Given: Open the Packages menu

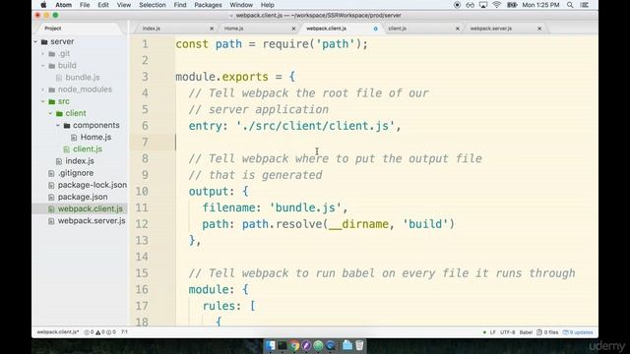Looking at the screenshot, I should (x=208, y=5).
